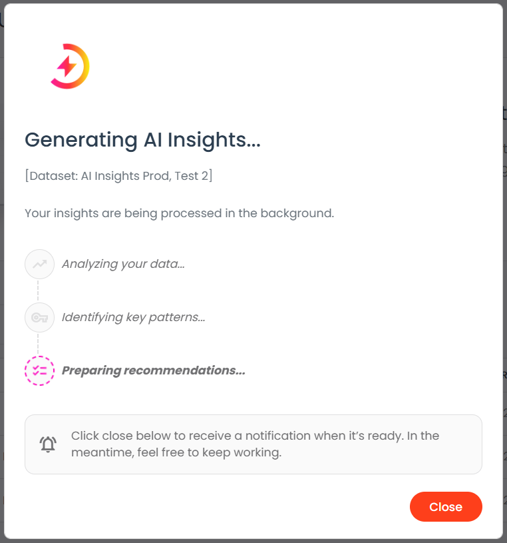Select the "AI Insights Prod" dataset name text
Image resolution: width=507 pixels, height=543 pixels.
click(x=119, y=176)
